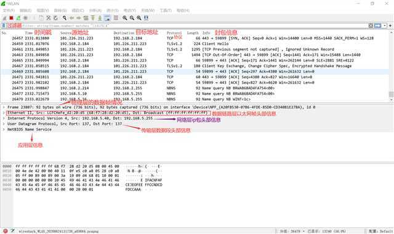Viewport: 394px width, 234px height.
Task: Open expert information via red status icon
Action: point(6,231)
